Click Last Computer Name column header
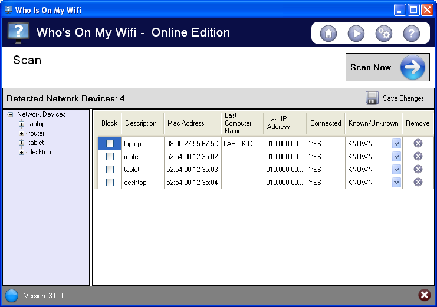437x307 pixels. [242, 123]
